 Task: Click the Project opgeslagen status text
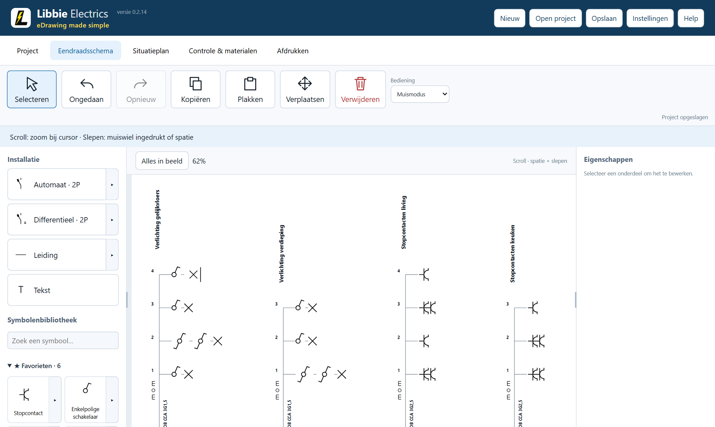pyautogui.click(x=685, y=117)
